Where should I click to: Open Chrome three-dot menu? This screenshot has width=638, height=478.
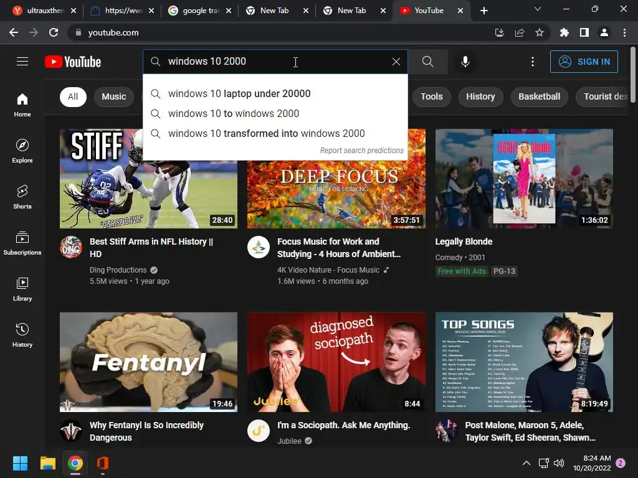[624, 32]
